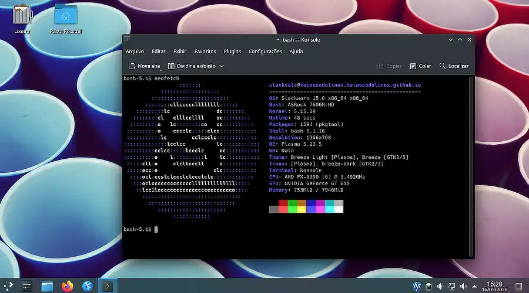Viewport: 529px width, 293px height.
Task: Open the Configurações menu
Action: click(x=265, y=52)
